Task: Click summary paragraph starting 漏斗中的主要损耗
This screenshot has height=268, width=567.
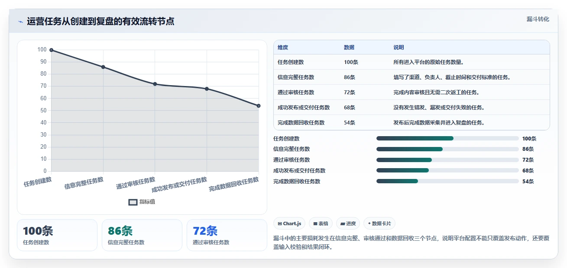Action: [411, 243]
